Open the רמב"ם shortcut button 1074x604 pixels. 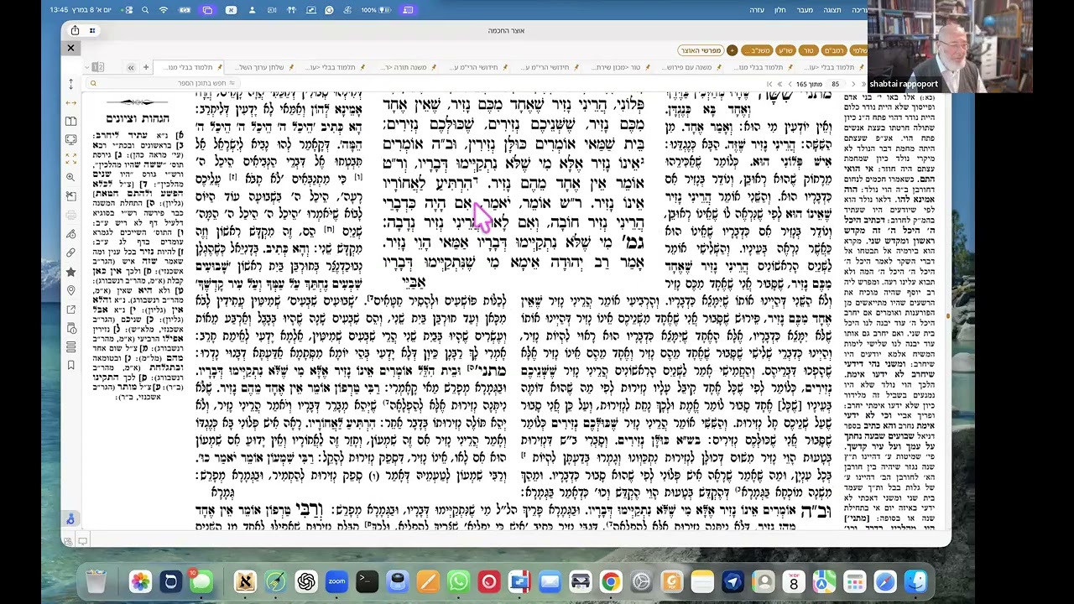(833, 50)
